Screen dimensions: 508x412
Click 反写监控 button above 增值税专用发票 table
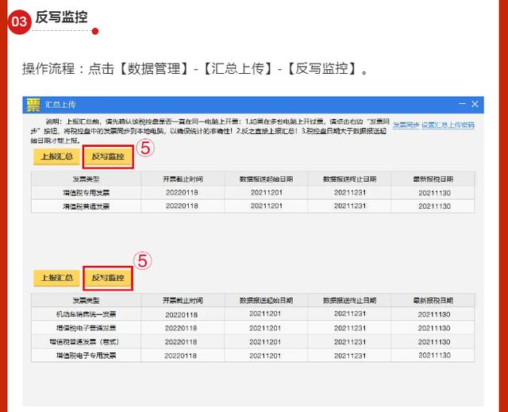(108, 156)
